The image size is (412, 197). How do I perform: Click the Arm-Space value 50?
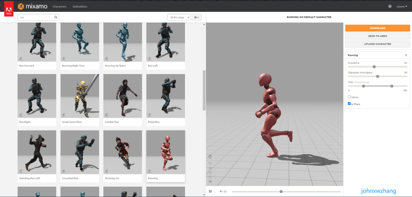coord(406,73)
